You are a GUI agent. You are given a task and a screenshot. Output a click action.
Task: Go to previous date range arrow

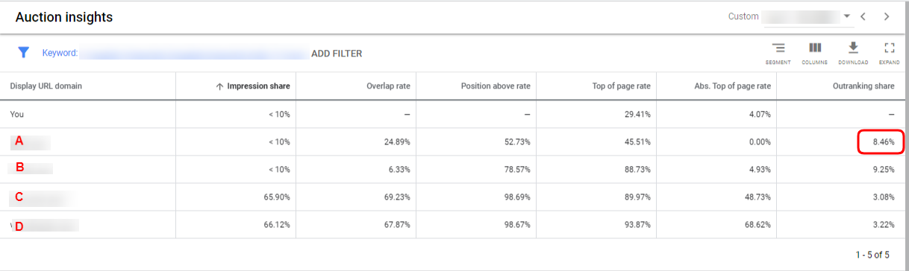(863, 16)
